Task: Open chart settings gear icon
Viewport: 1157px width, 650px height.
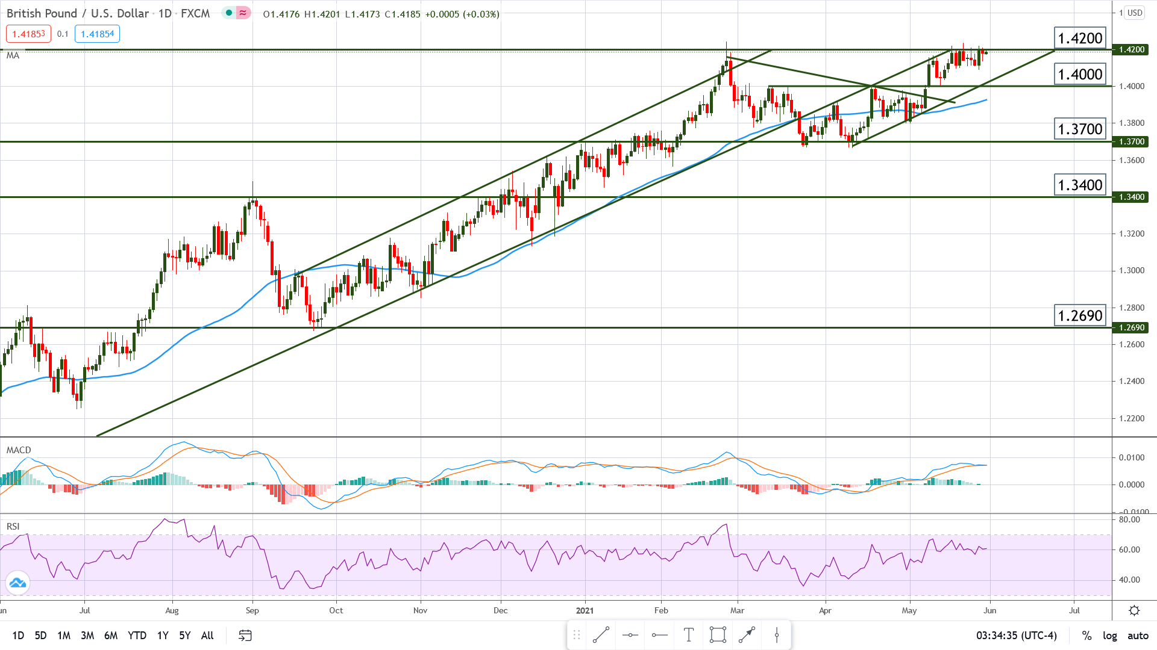Action: point(1134,610)
